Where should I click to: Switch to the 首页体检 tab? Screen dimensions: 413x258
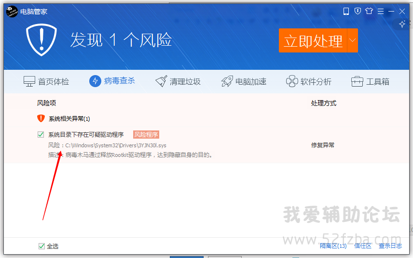click(46, 81)
